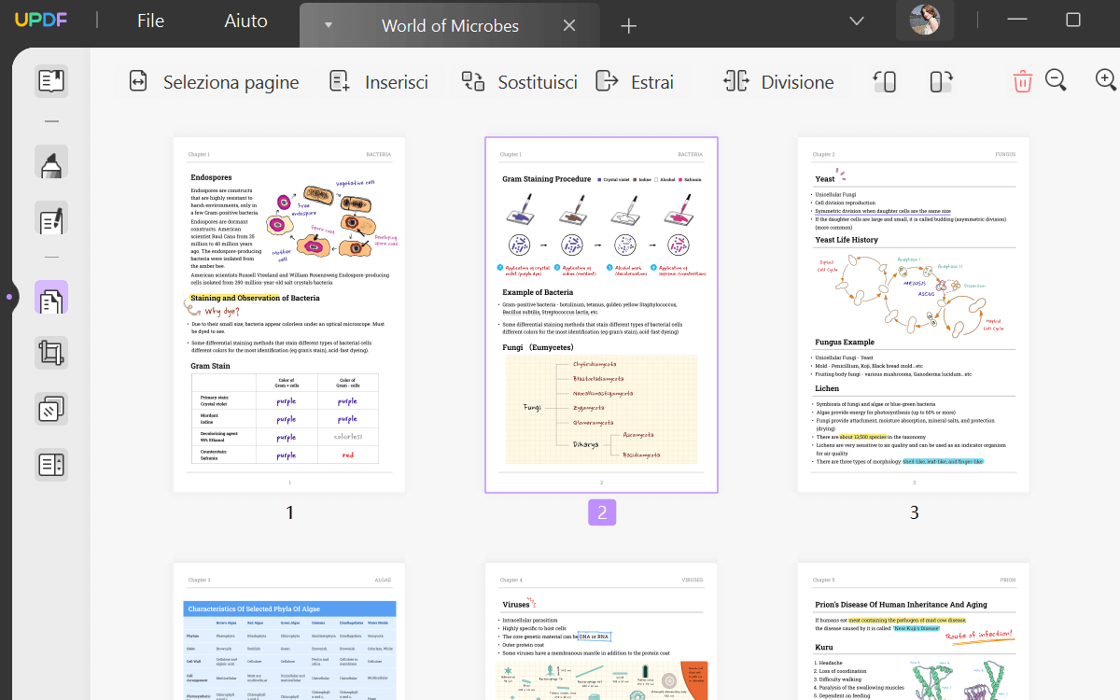Viewport: 1120px width, 700px height.
Task: Open the window chevron dropdown
Action: pos(856,21)
